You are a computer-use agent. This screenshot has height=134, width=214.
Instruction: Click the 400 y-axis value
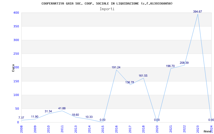tap(16, 13)
